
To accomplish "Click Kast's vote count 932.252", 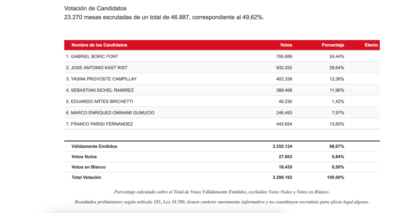I will pos(283,68).
